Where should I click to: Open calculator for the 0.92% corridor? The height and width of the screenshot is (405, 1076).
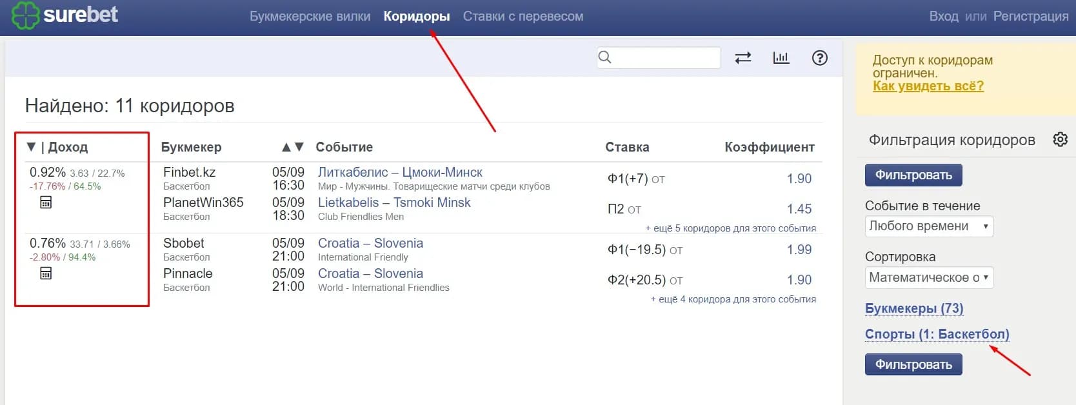coord(46,202)
